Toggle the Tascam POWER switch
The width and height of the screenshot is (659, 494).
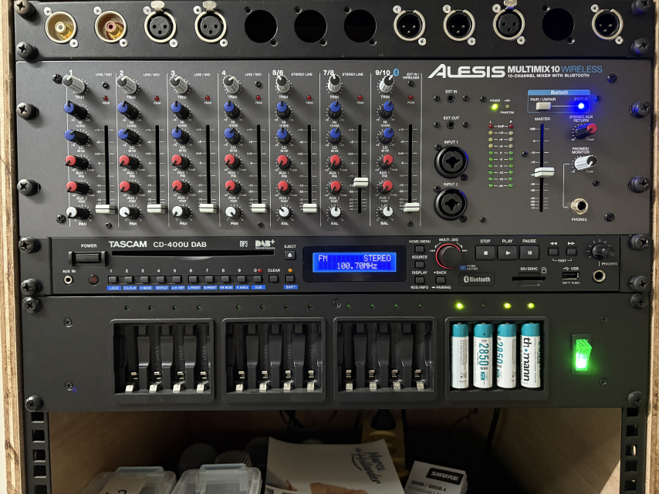coord(88,257)
